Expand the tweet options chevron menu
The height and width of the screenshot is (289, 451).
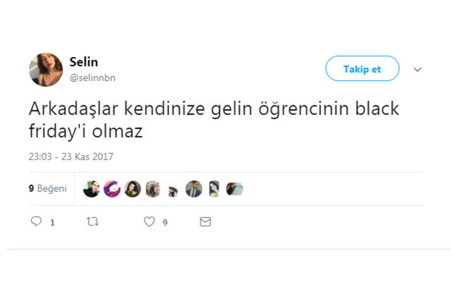click(417, 69)
